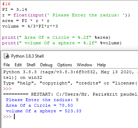
Task: Open the Options menu
Action: [x=65, y=65]
